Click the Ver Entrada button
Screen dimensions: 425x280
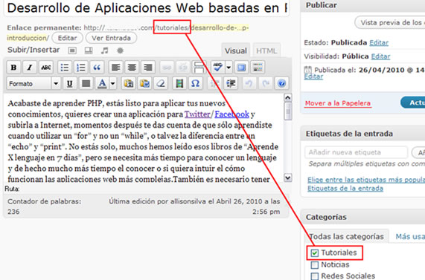(111, 38)
